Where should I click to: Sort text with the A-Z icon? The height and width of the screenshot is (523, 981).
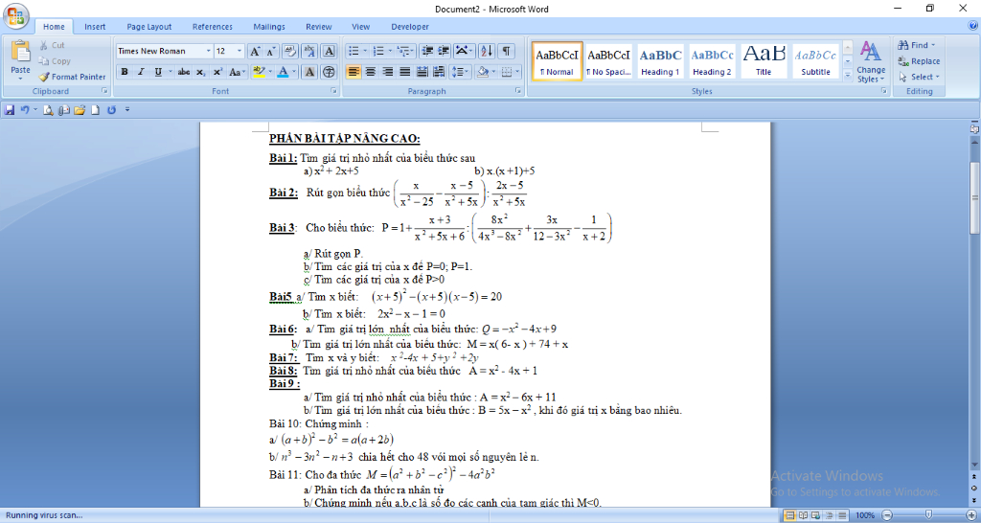[x=488, y=51]
